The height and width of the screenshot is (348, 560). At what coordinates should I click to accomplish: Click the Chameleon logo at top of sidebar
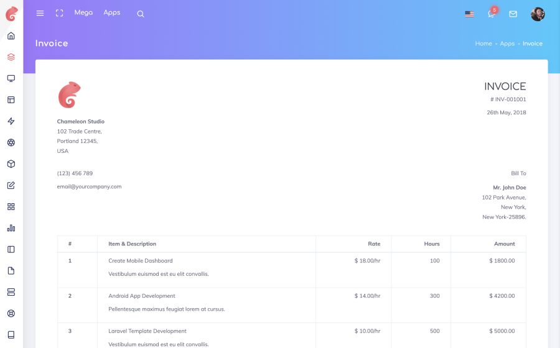tap(11, 13)
